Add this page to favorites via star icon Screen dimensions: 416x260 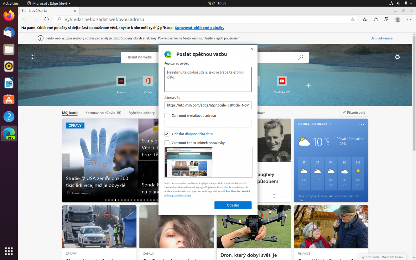coord(353,19)
